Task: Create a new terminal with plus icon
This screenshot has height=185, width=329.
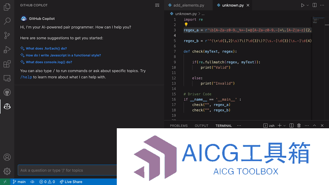Action: coord(280,125)
